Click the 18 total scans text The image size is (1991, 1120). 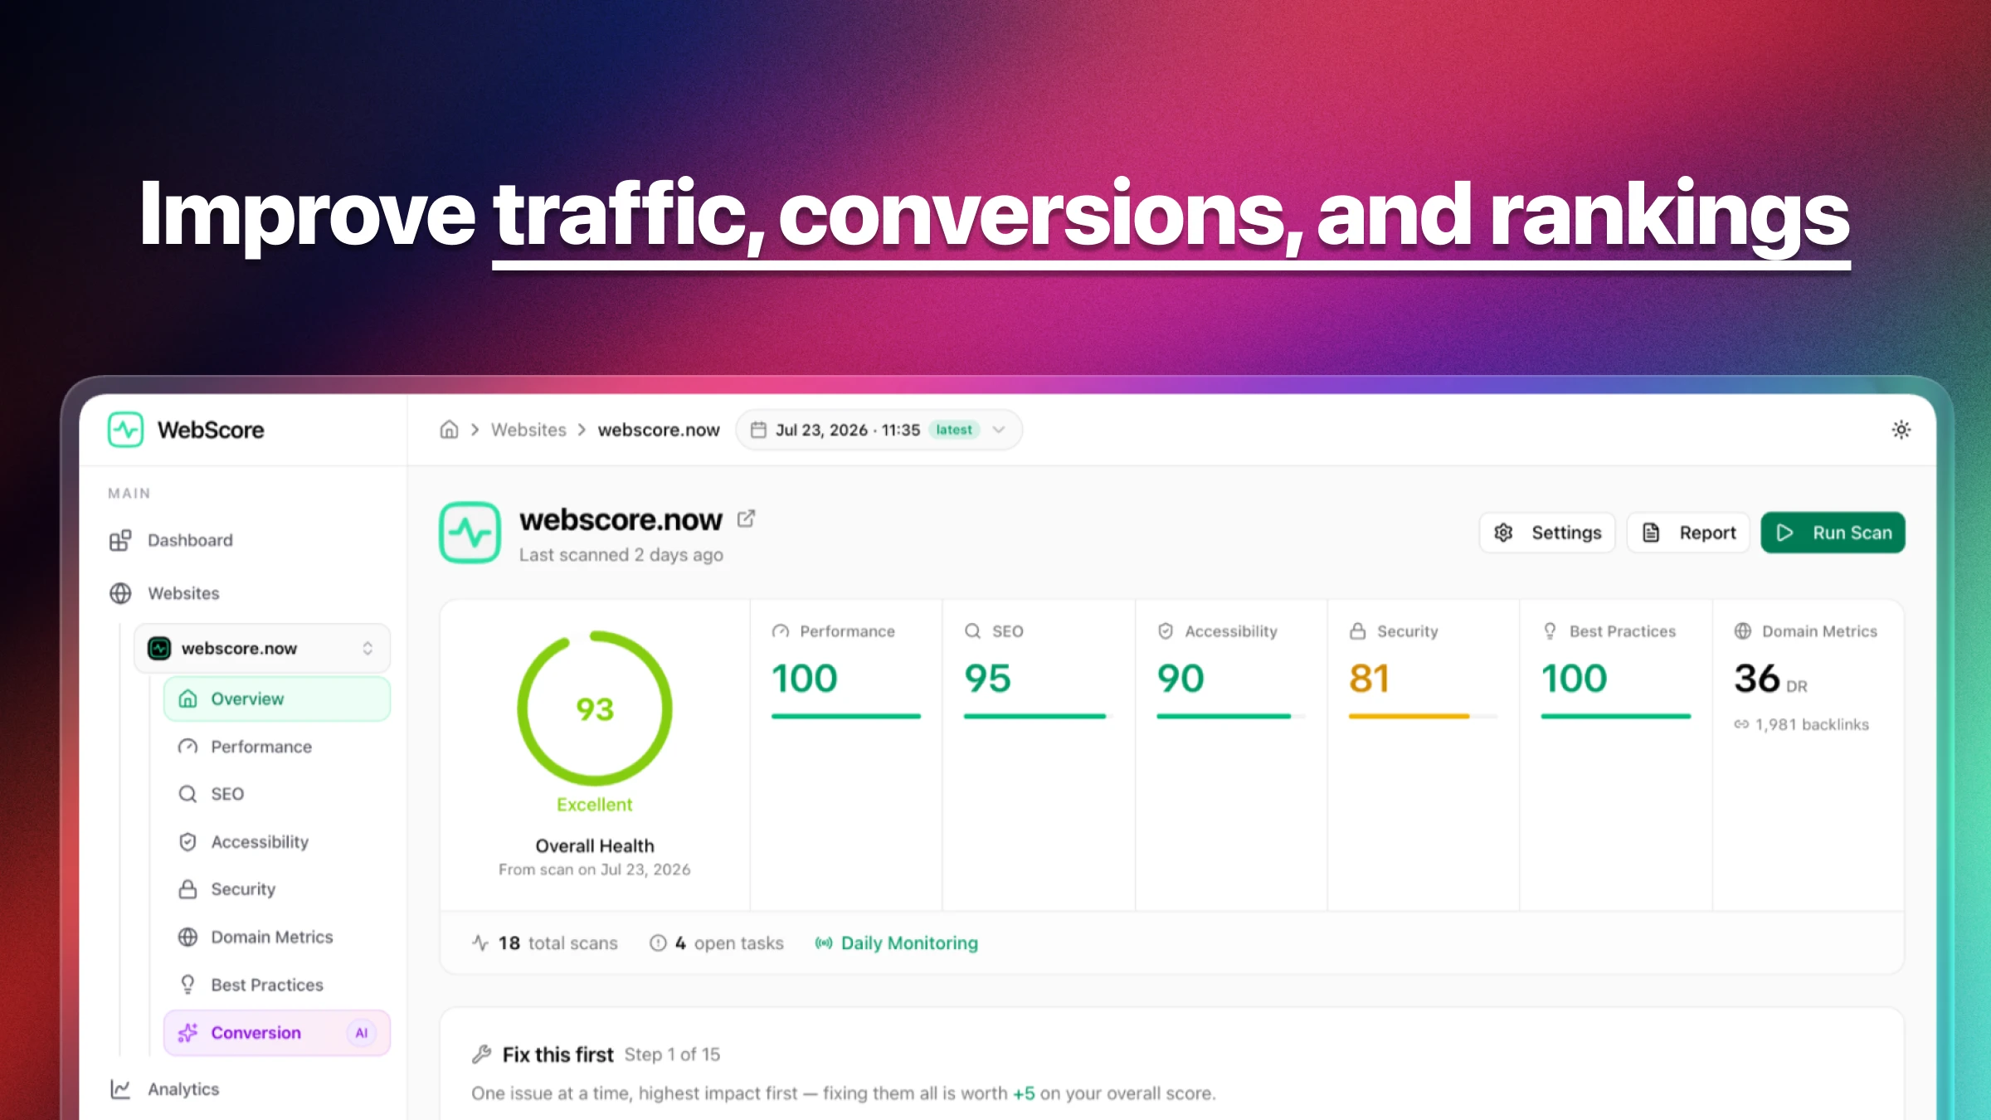click(x=557, y=943)
